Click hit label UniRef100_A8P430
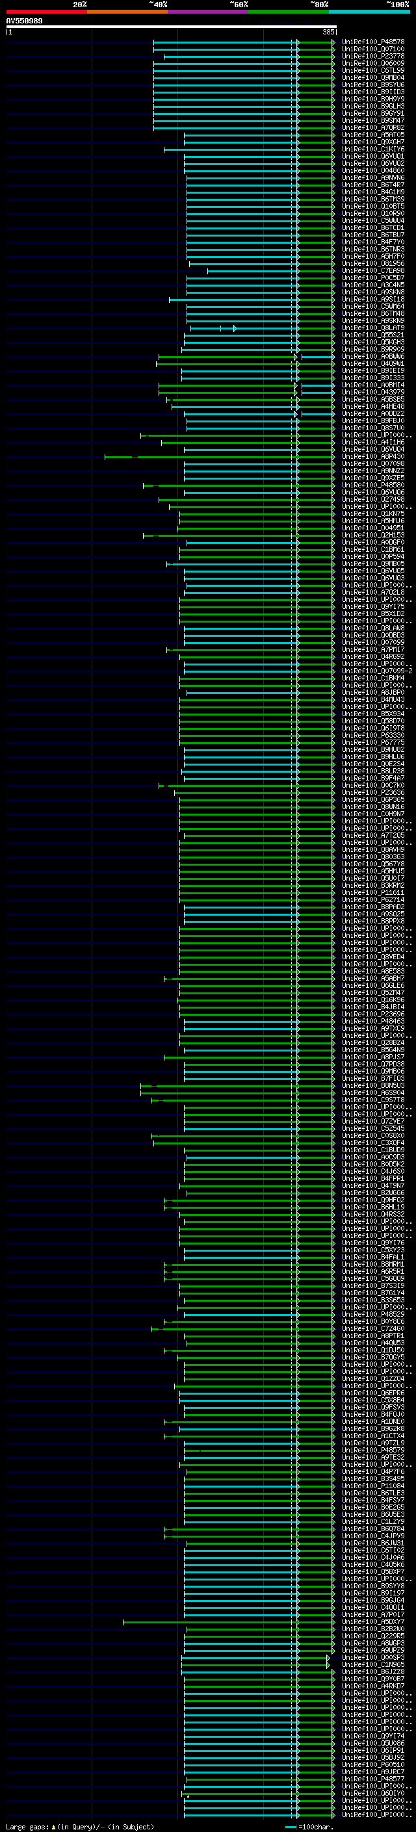416x1832 pixels. pos(373,457)
